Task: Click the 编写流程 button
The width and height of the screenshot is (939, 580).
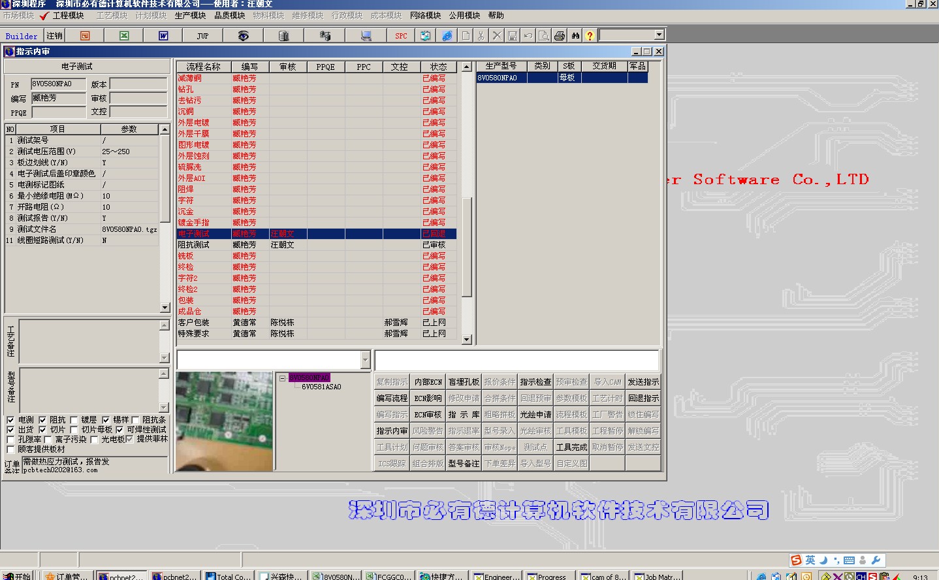Action: click(392, 398)
